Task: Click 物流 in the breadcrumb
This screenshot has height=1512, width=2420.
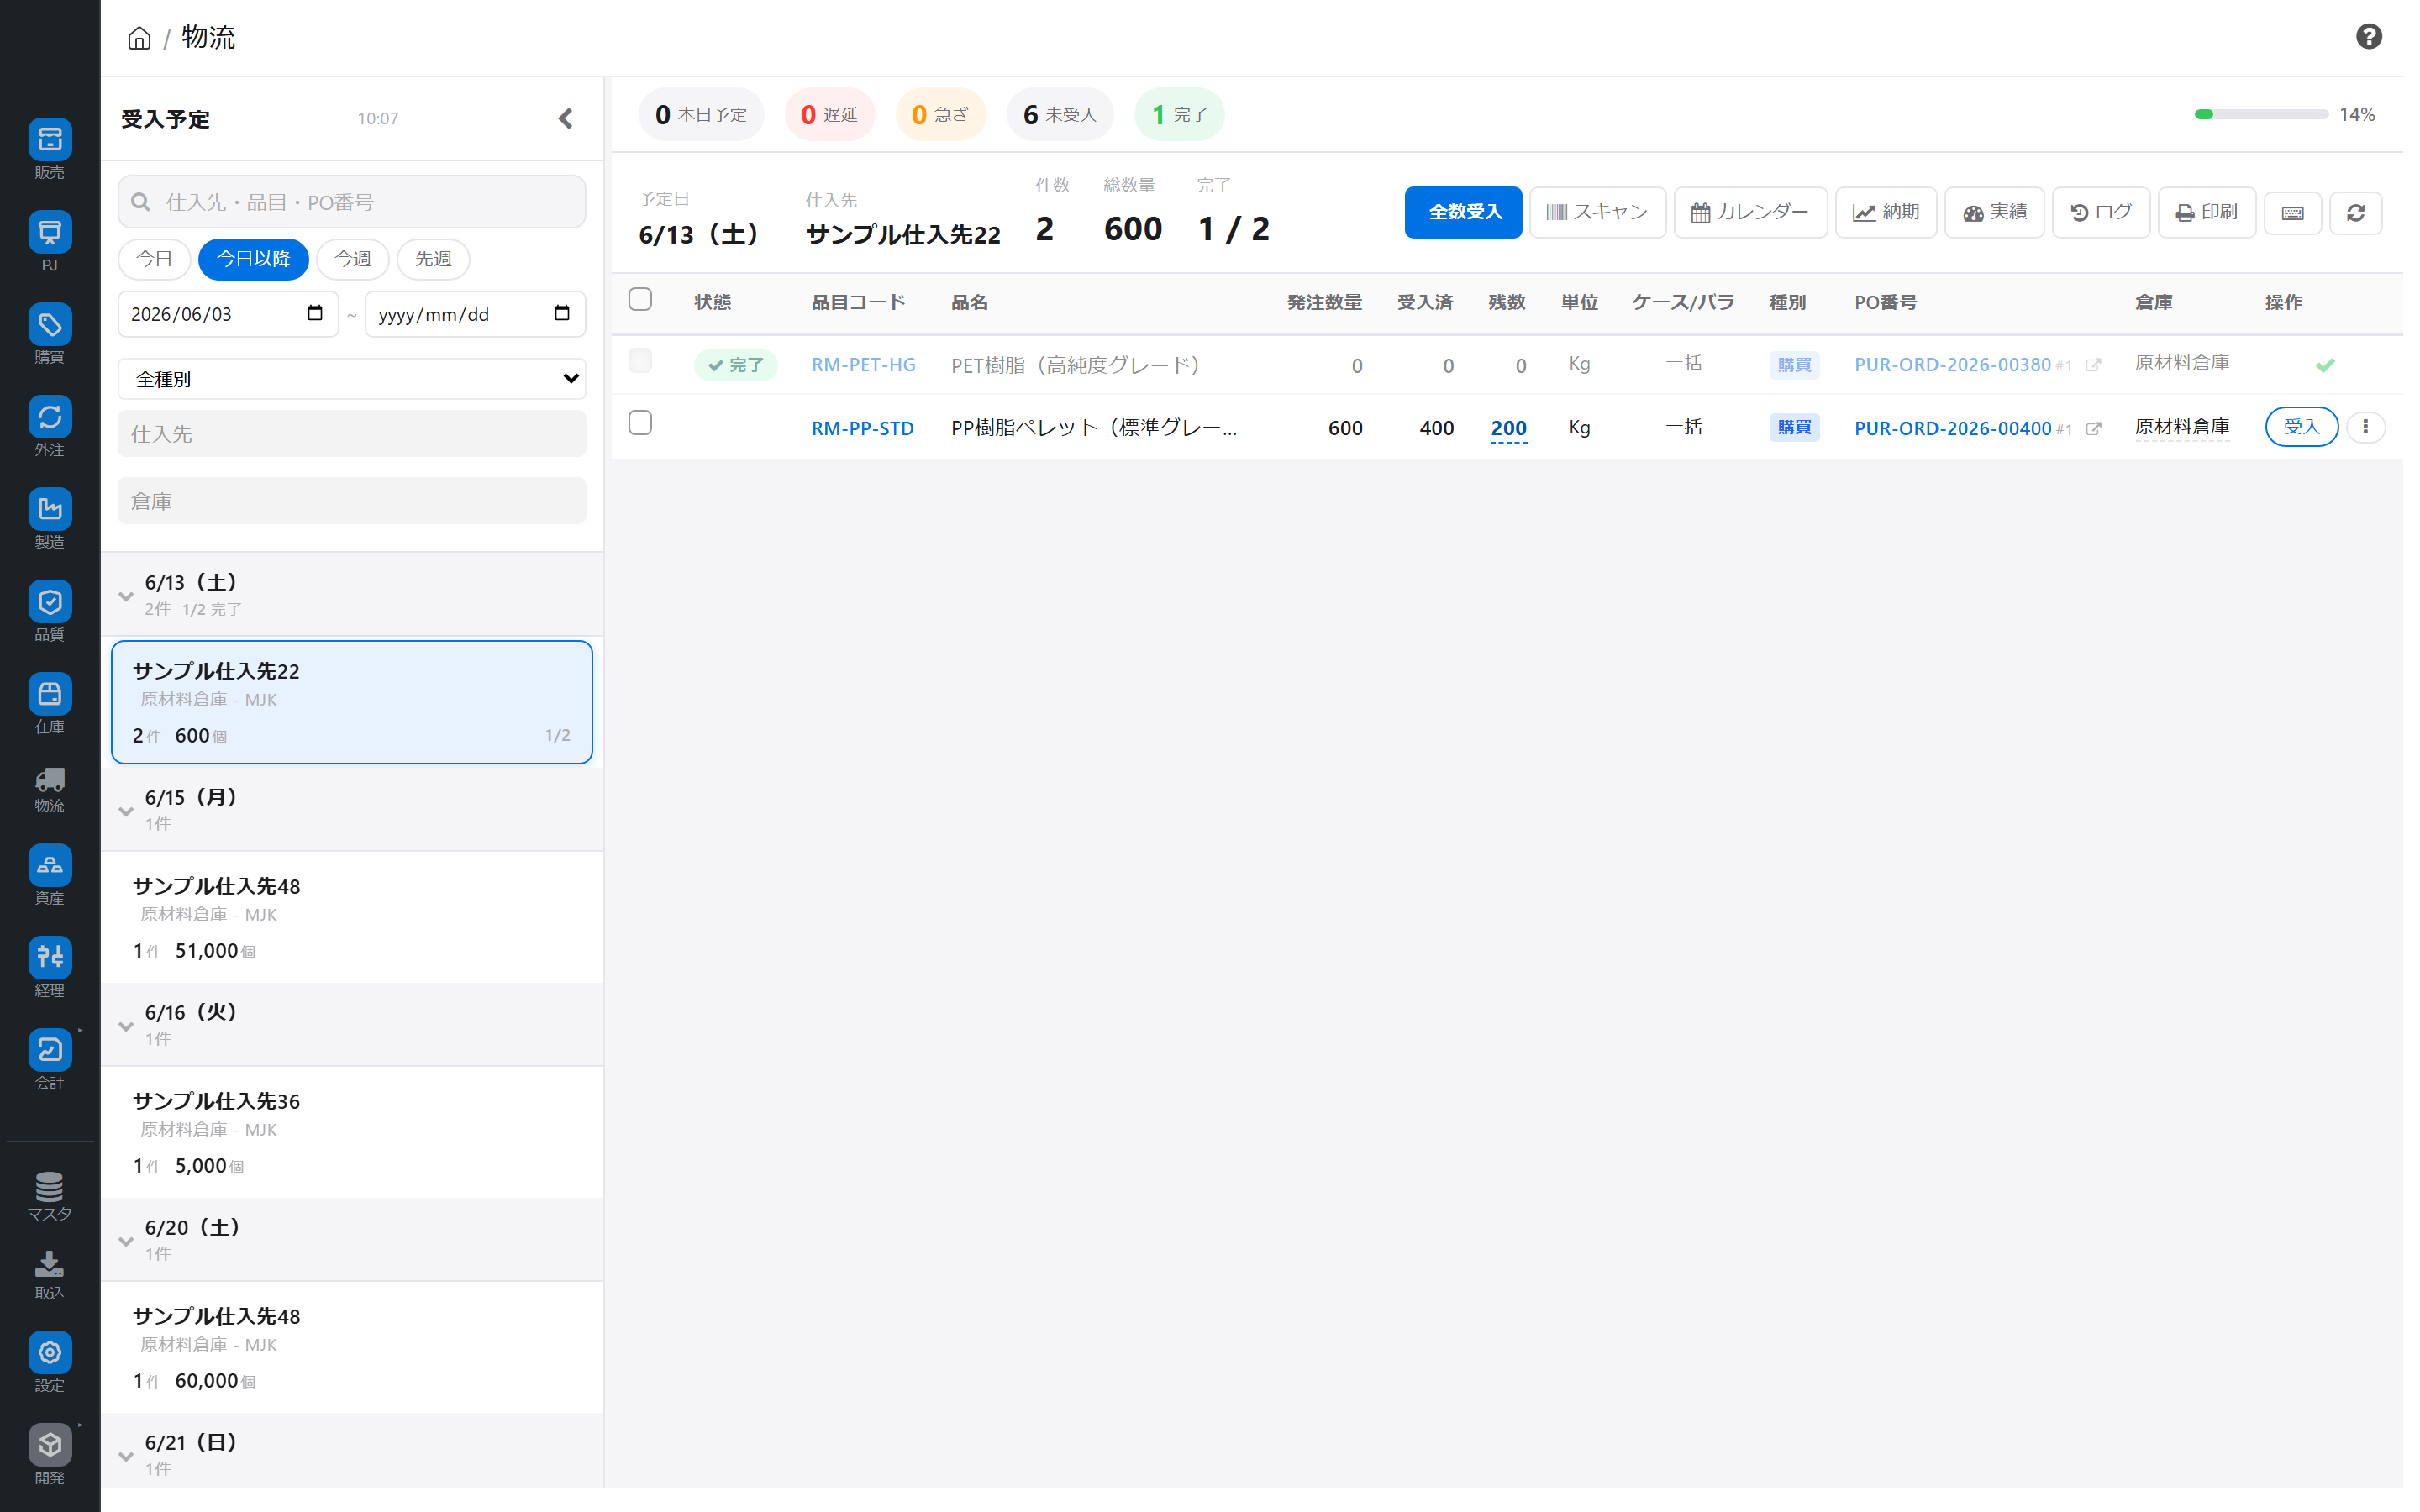Action: coord(208,38)
